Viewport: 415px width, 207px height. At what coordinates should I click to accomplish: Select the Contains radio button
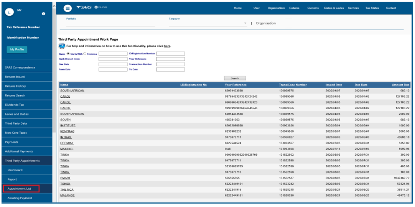tap(85, 54)
